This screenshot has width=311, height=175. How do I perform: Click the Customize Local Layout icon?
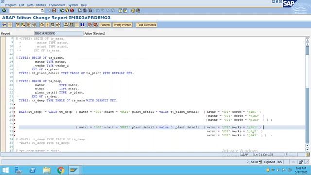138,10
